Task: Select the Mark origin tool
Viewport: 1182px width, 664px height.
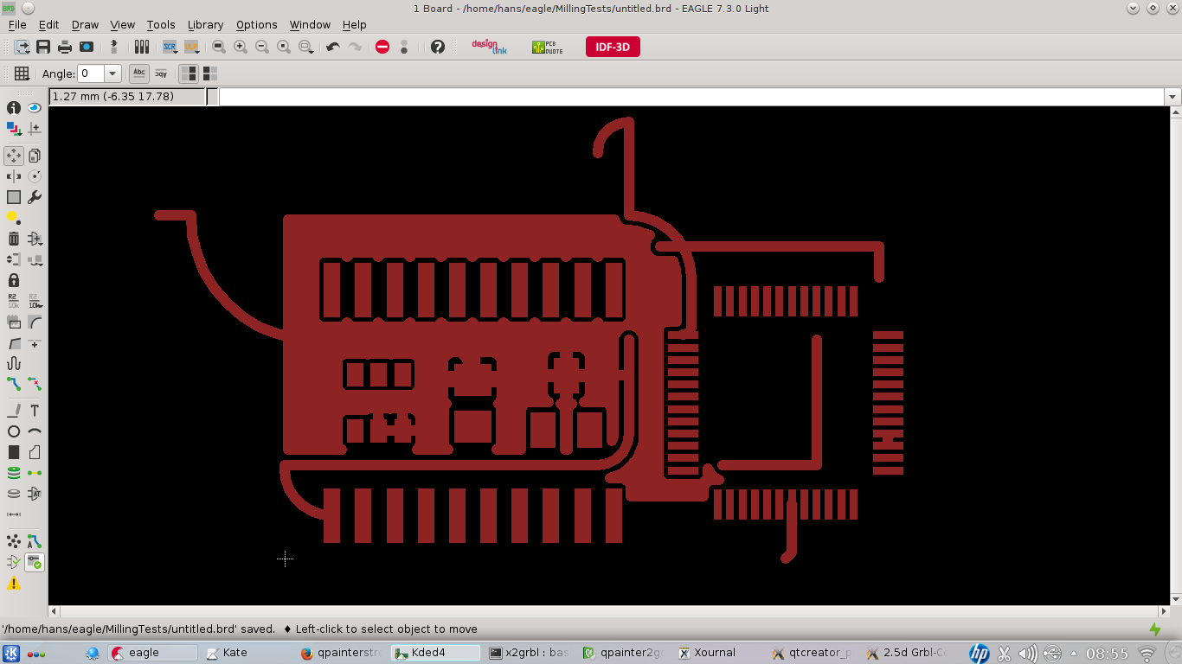Action: 35,129
